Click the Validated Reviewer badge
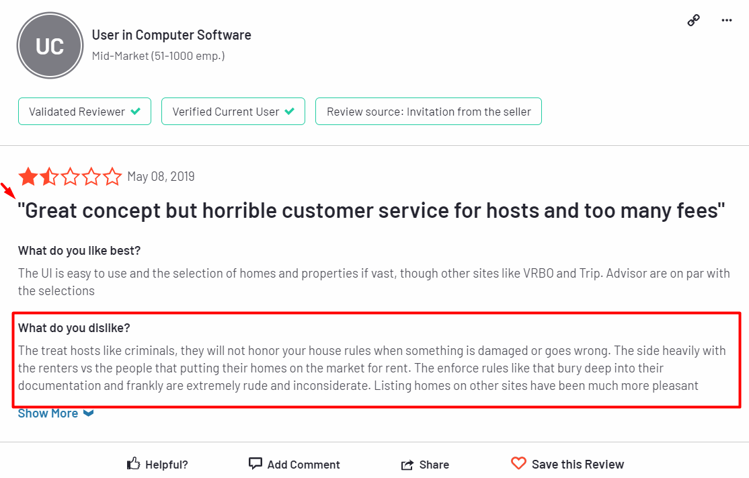This screenshot has width=749, height=478. pos(85,111)
